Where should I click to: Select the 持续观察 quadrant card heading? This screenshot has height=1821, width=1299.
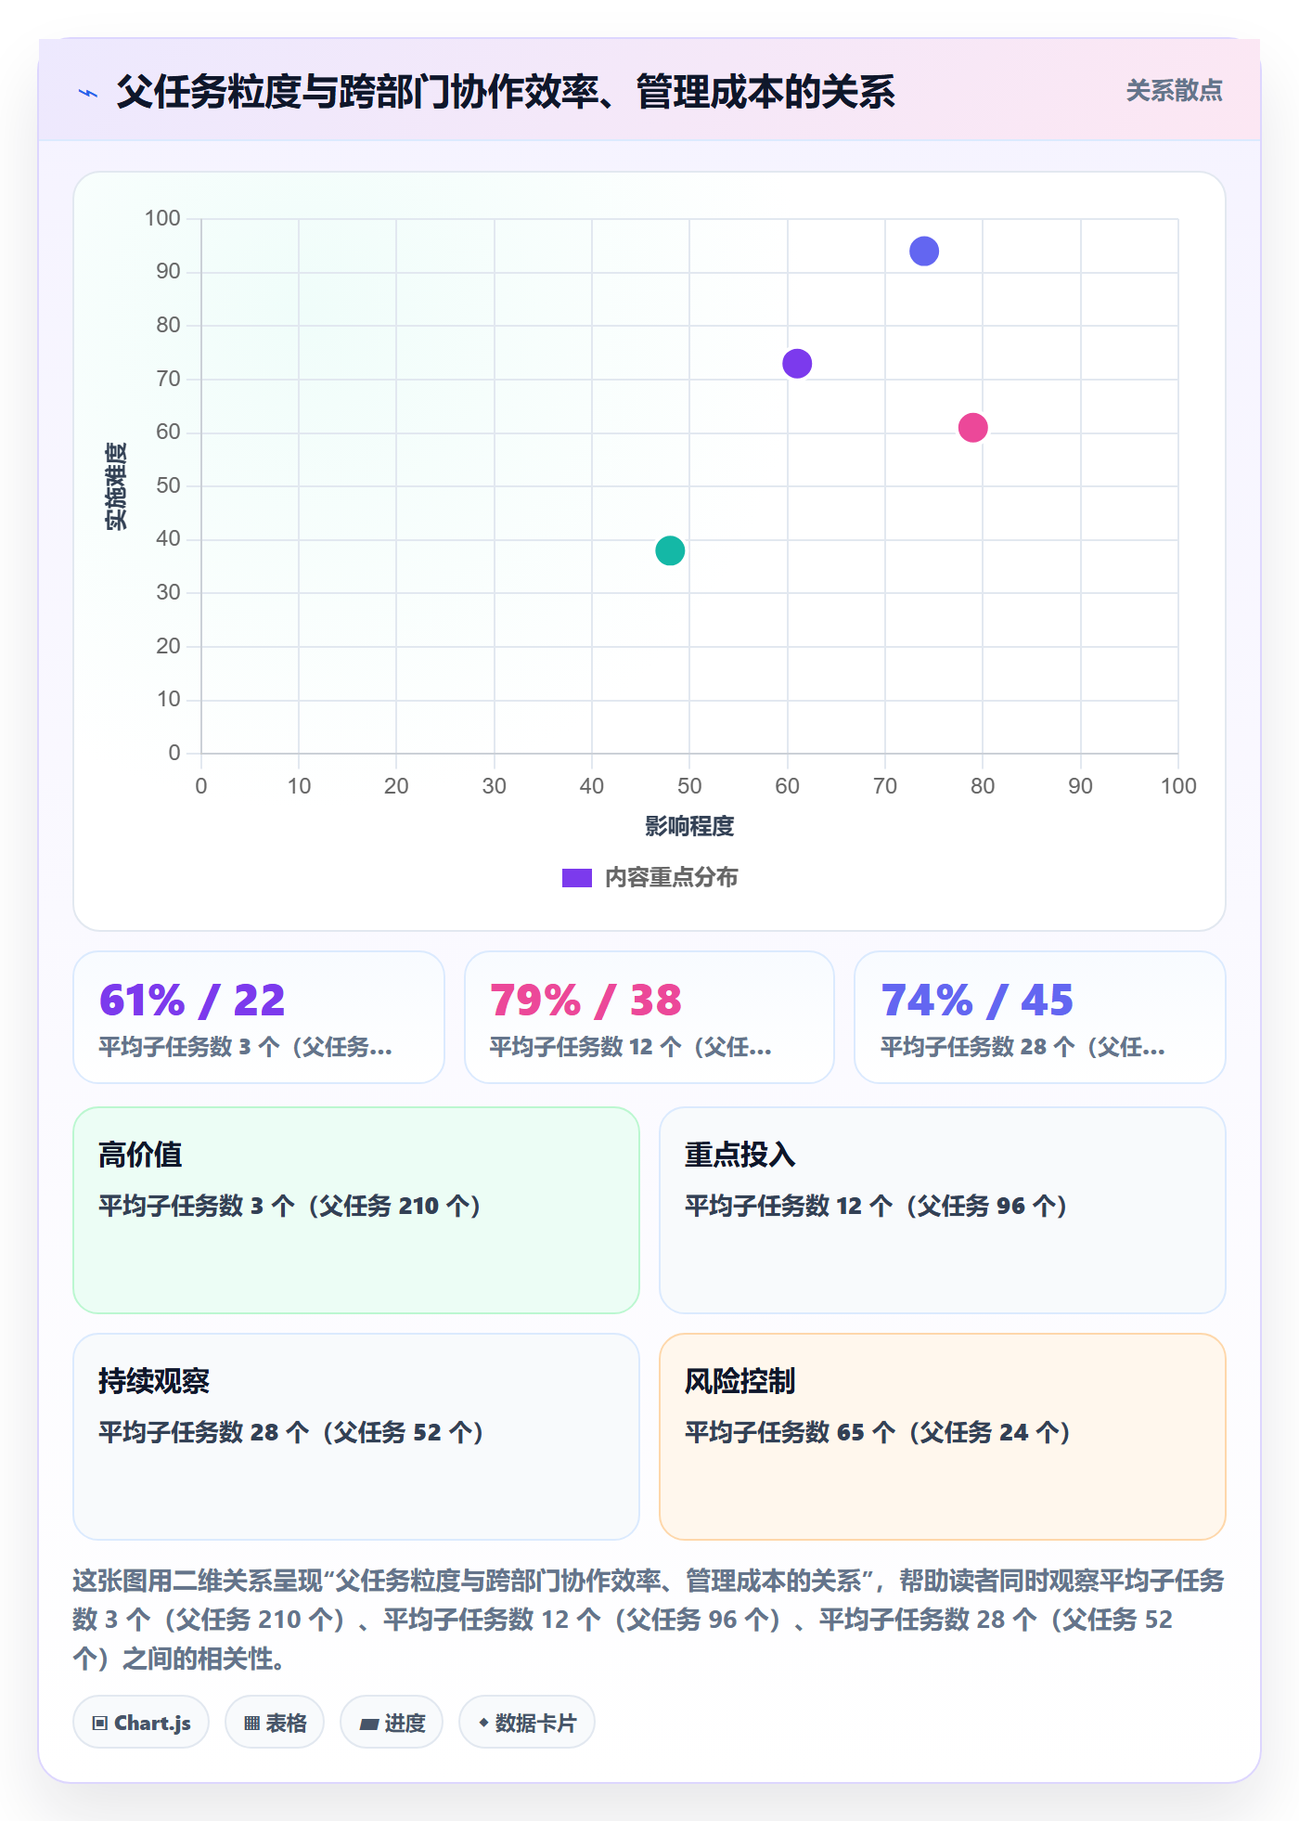click(154, 1381)
